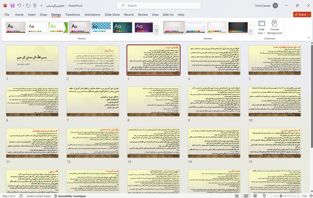313x198 pixels.
Task: Launch Slide Show from the status bar
Action: coord(264,196)
